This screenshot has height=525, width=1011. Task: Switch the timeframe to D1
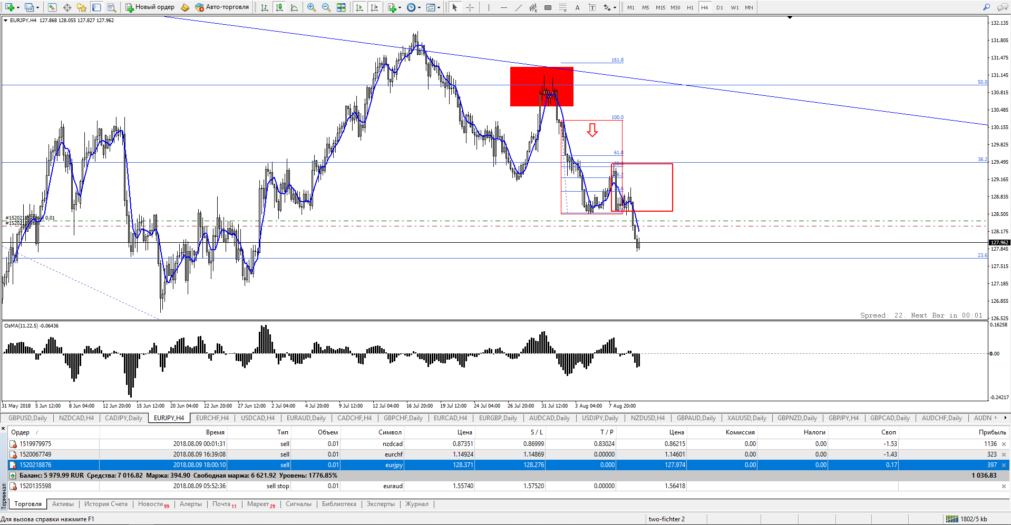[x=720, y=7]
